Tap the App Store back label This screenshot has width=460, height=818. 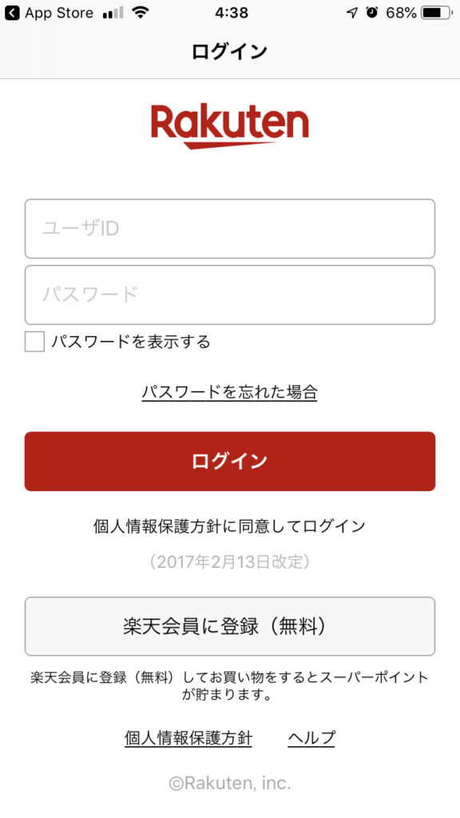point(59,13)
